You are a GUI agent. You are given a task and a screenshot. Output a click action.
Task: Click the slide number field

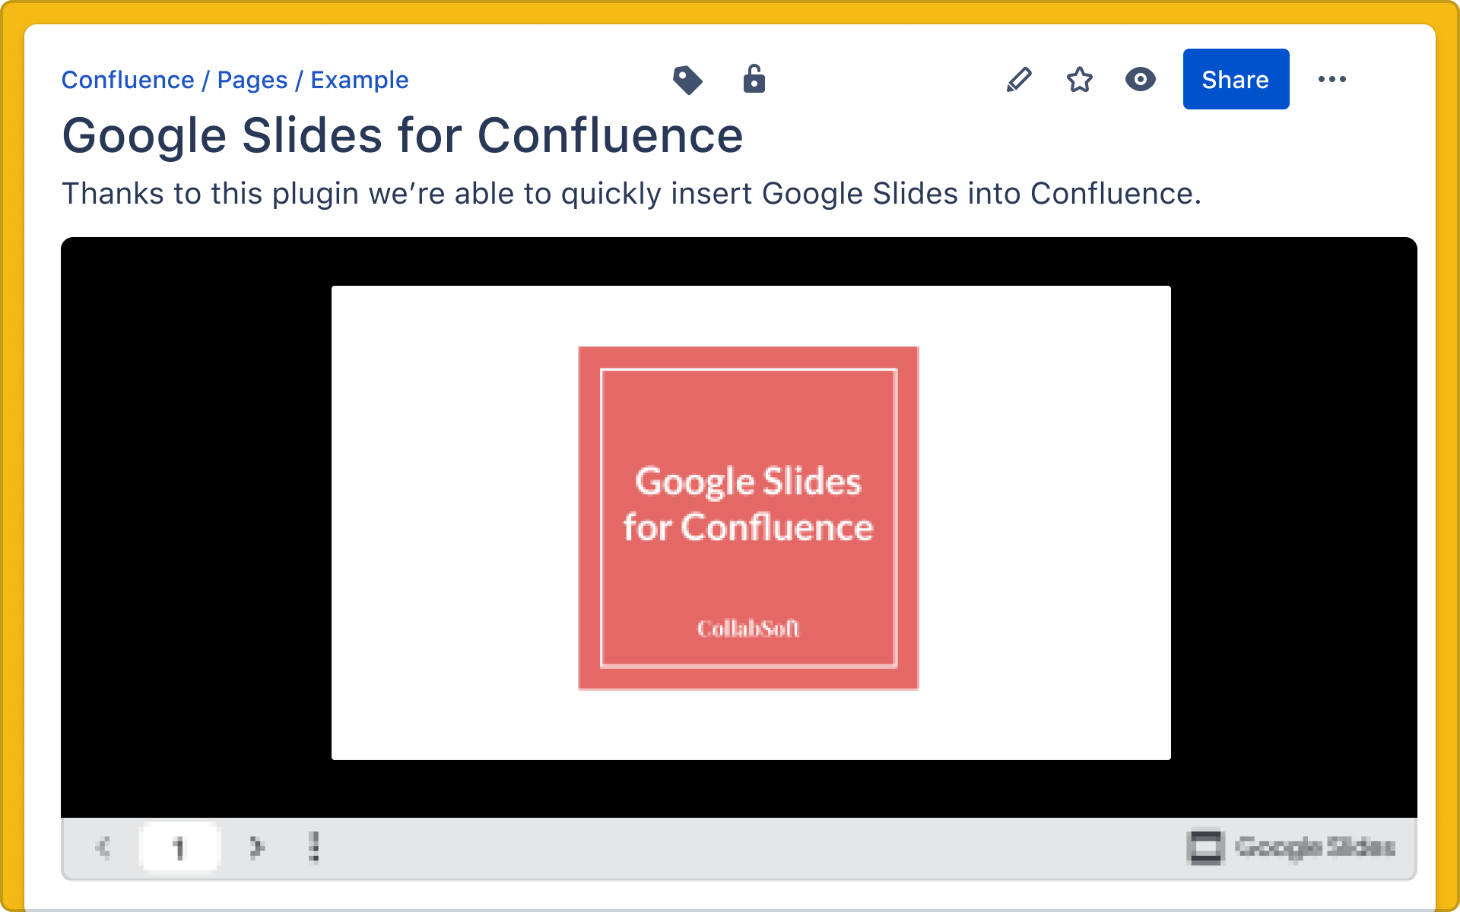179,847
